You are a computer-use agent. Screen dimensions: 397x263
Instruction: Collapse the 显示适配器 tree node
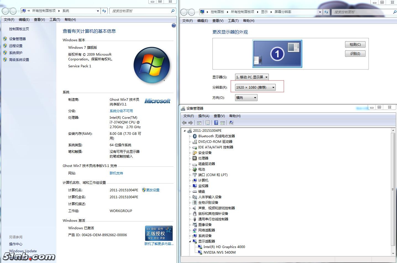[190, 241]
